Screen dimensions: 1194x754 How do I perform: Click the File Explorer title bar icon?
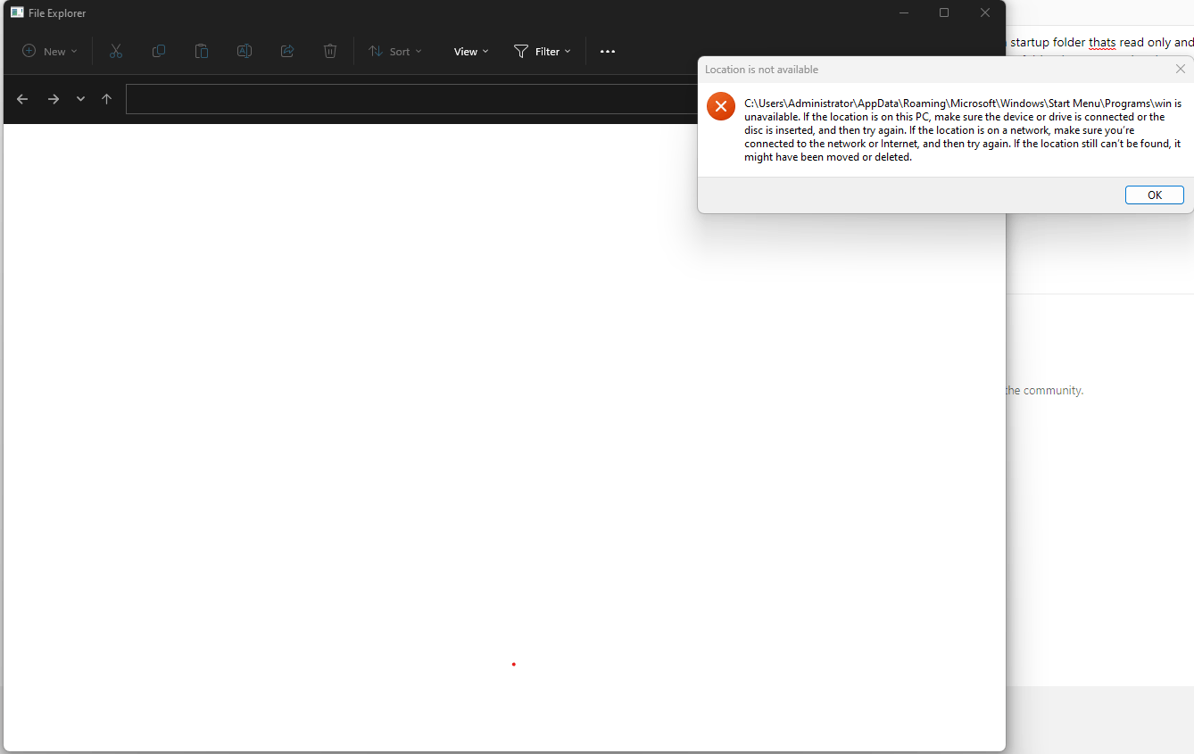click(17, 13)
